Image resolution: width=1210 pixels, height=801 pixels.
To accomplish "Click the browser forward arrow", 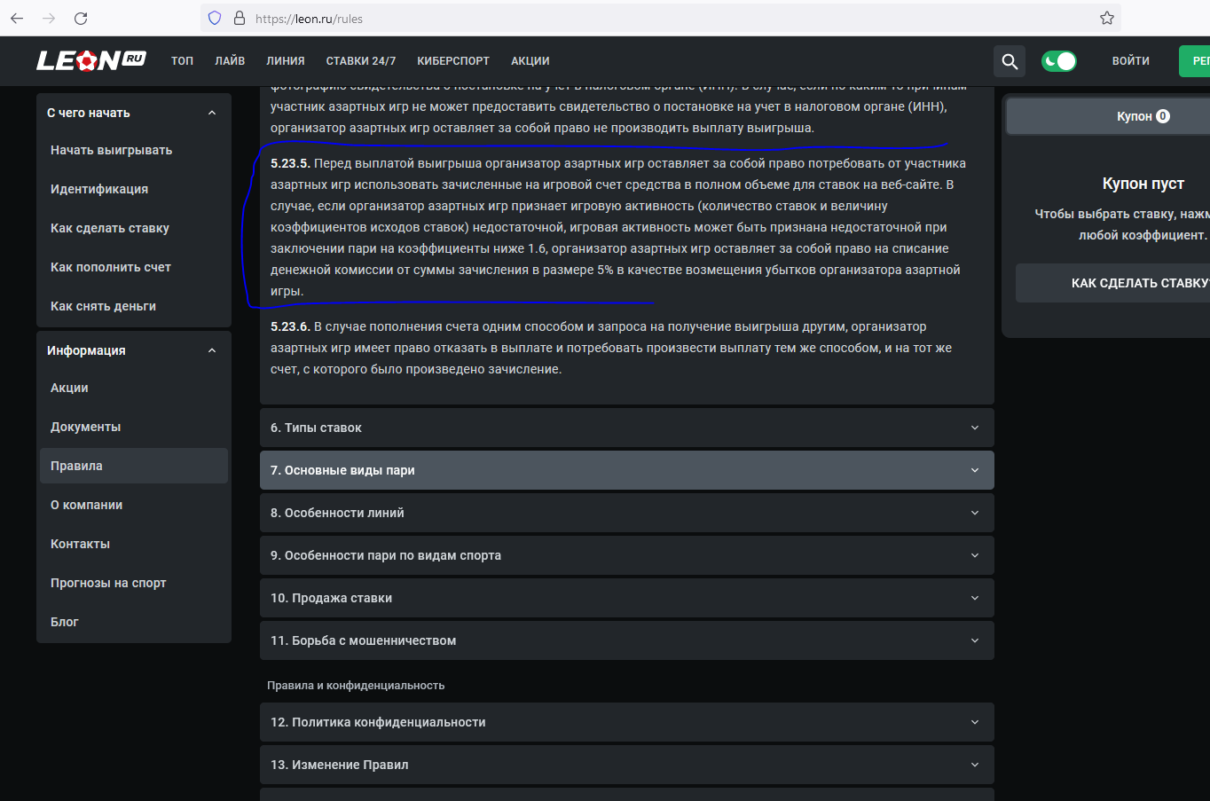I will click(49, 18).
